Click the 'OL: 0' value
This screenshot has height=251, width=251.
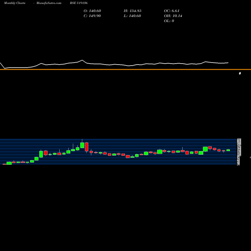[x=169, y=21]
